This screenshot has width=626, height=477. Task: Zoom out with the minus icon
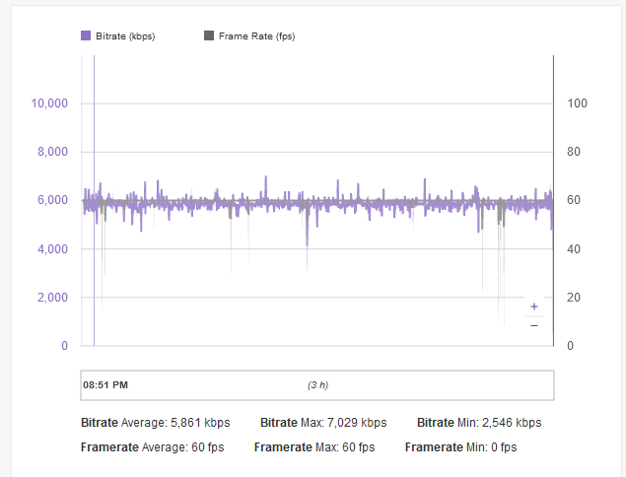point(533,324)
